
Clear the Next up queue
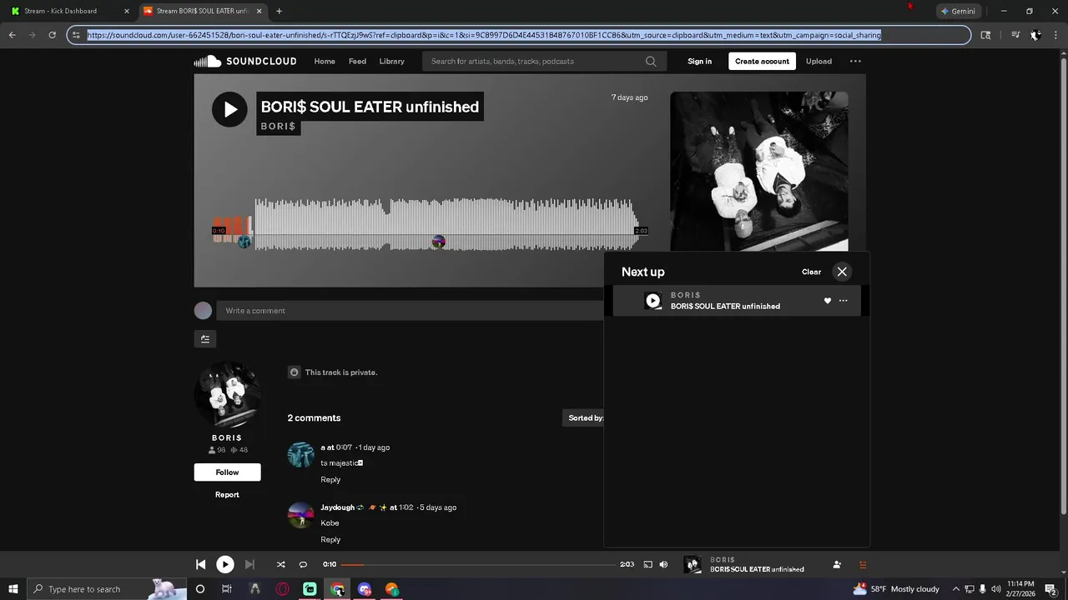811,272
